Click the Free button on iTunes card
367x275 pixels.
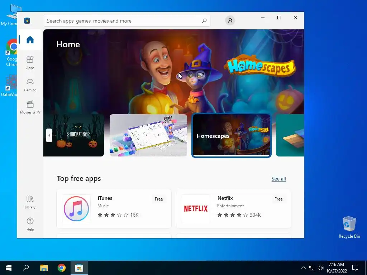159,199
